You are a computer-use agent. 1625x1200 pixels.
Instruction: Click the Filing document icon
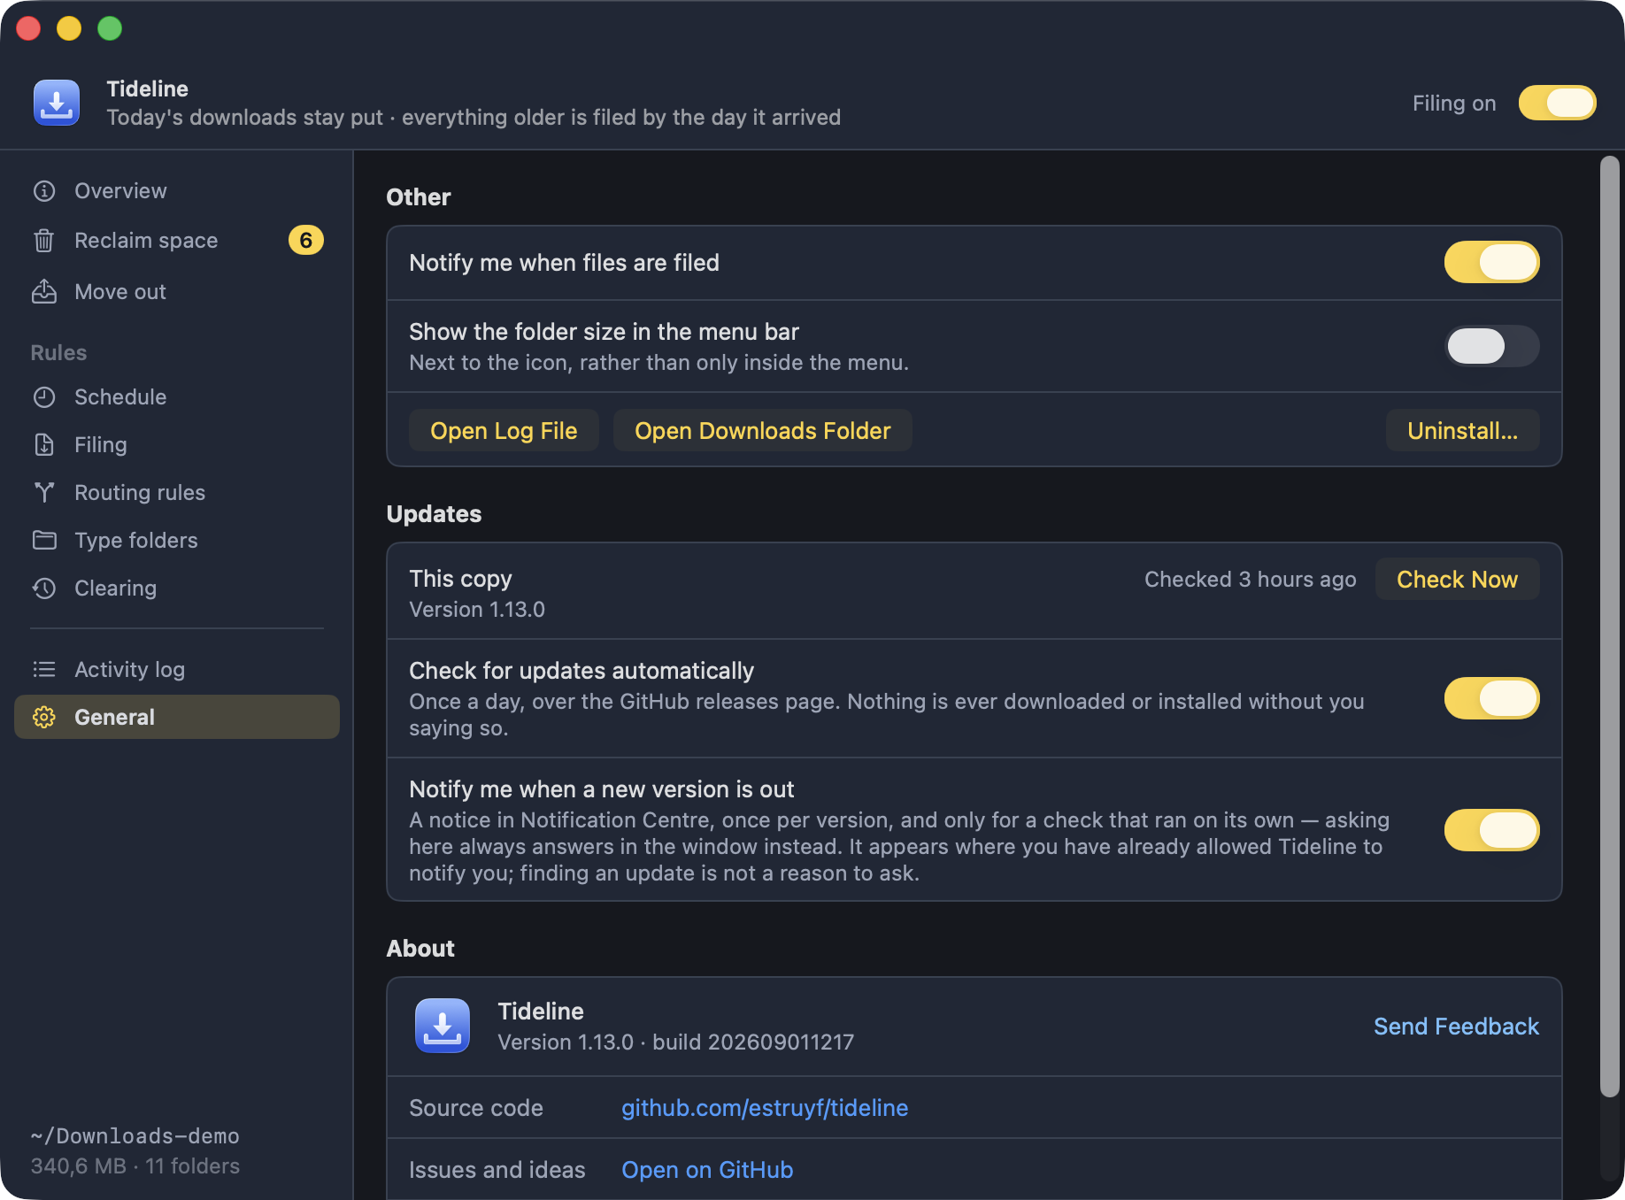click(x=44, y=445)
